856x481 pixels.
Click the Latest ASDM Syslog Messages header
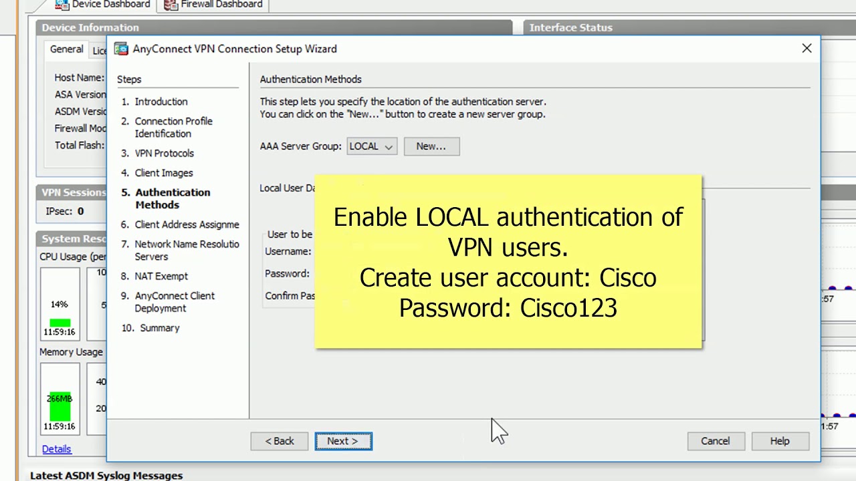[x=106, y=476]
